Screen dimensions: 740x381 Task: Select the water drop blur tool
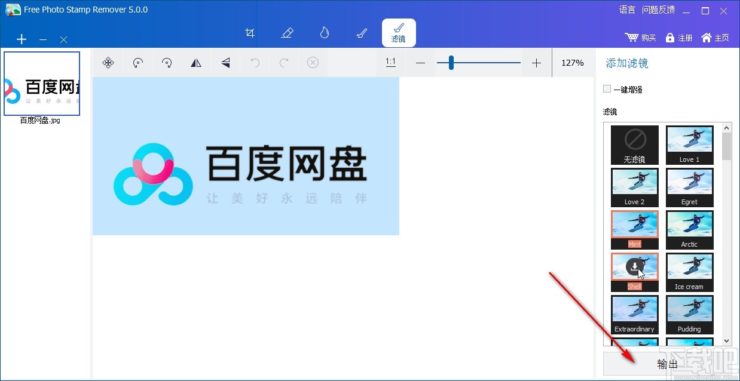tap(325, 33)
